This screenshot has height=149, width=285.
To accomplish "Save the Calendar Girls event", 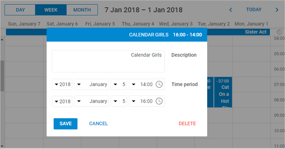I will point(65,124).
